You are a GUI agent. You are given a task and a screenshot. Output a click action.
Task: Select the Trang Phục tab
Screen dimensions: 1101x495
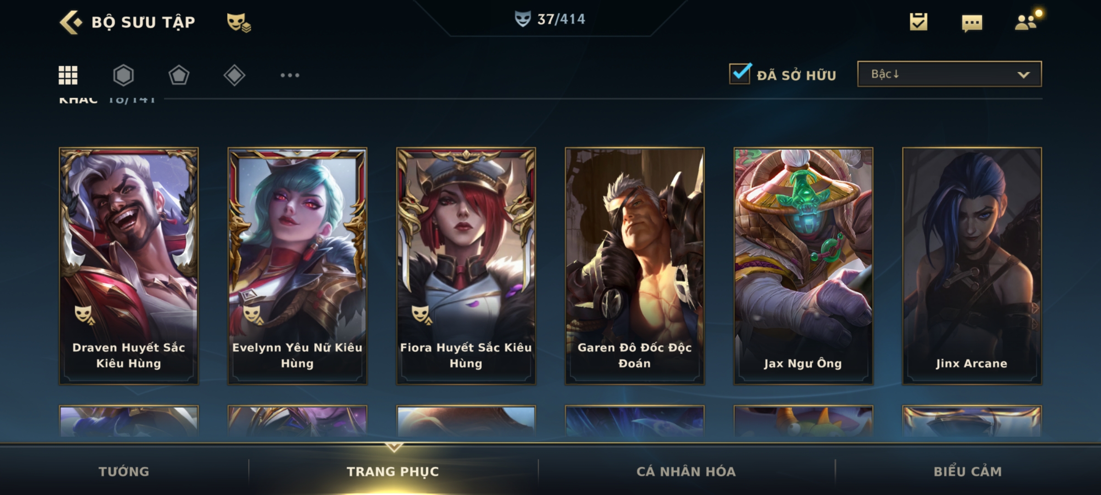pyautogui.click(x=393, y=471)
